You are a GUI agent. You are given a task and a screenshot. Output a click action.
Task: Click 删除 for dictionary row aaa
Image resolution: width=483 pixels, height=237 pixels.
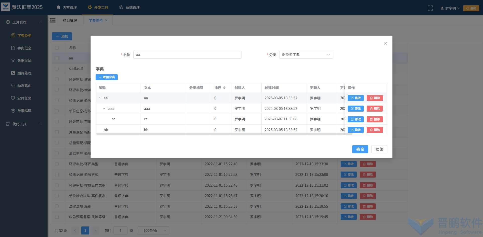[x=375, y=109]
